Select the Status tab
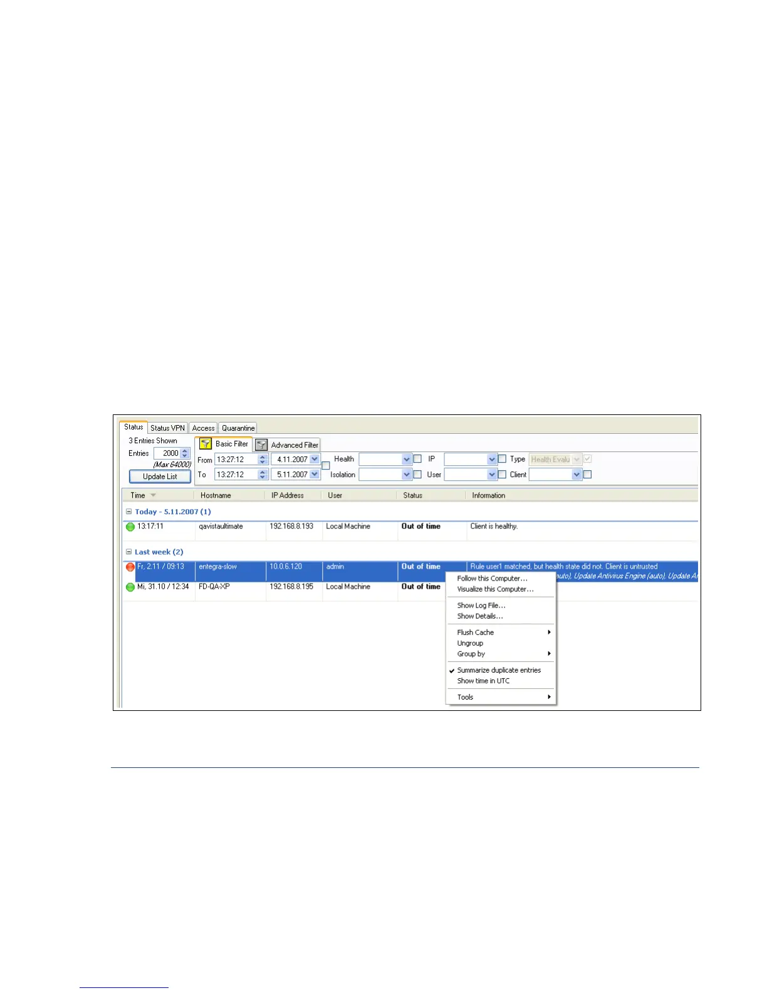The height and width of the screenshot is (993, 767). [x=133, y=427]
